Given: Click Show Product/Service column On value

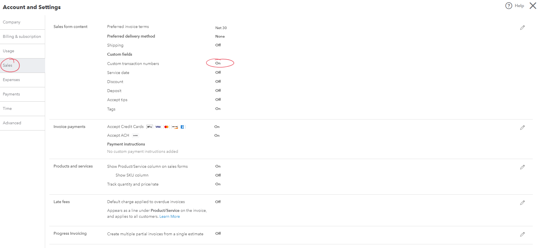Looking at the screenshot, I should 218,166.
